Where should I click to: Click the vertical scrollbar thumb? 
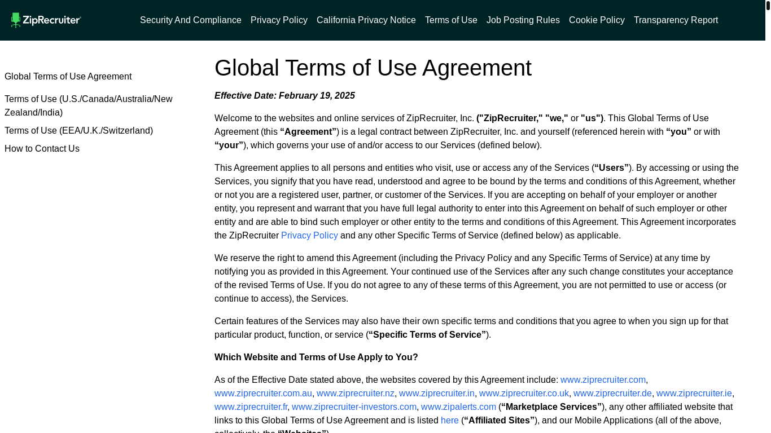tap(768, 6)
